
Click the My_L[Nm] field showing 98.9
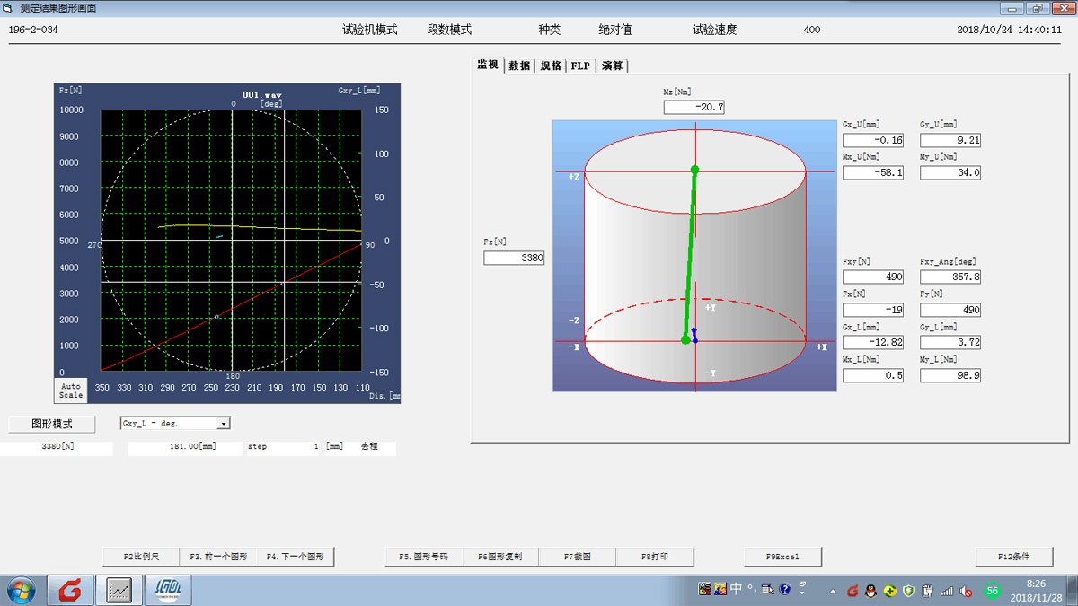pyautogui.click(x=950, y=375)
